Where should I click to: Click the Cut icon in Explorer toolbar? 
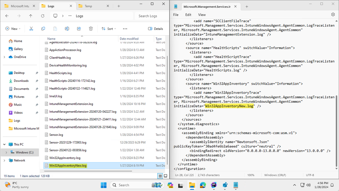pos(31,29)
